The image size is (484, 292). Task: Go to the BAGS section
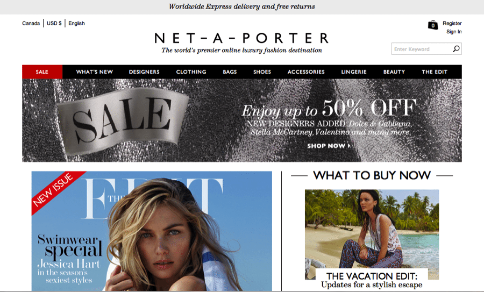tap(230, 72)
